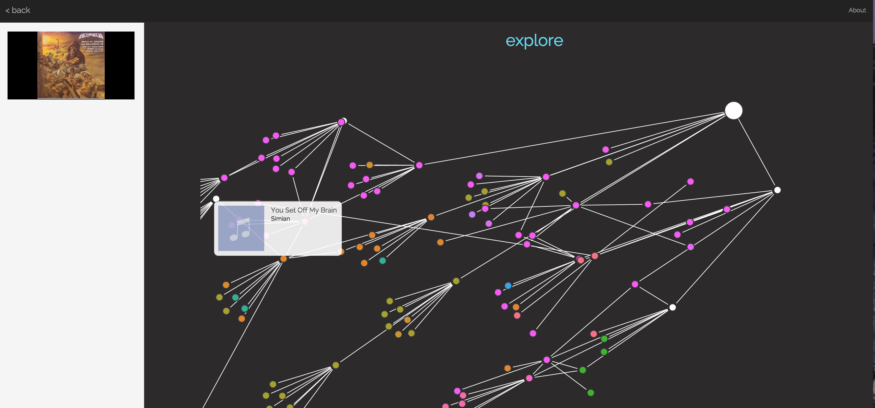This screenshot has height=408, width=875.
Task: Select the largest white graph node
Action: point(733,111)
